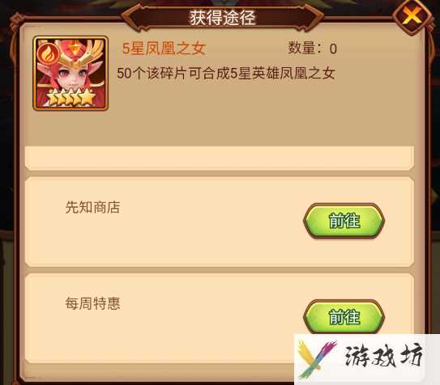
Task: Tap the hero face in portrait frame
Action: click(x=70, y=78)
